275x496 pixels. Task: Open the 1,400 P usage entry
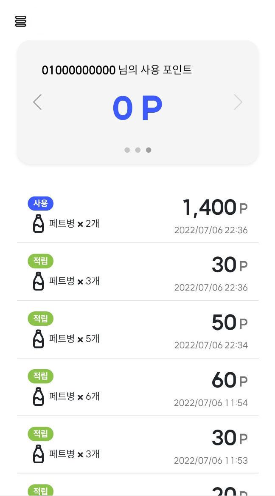137,215
